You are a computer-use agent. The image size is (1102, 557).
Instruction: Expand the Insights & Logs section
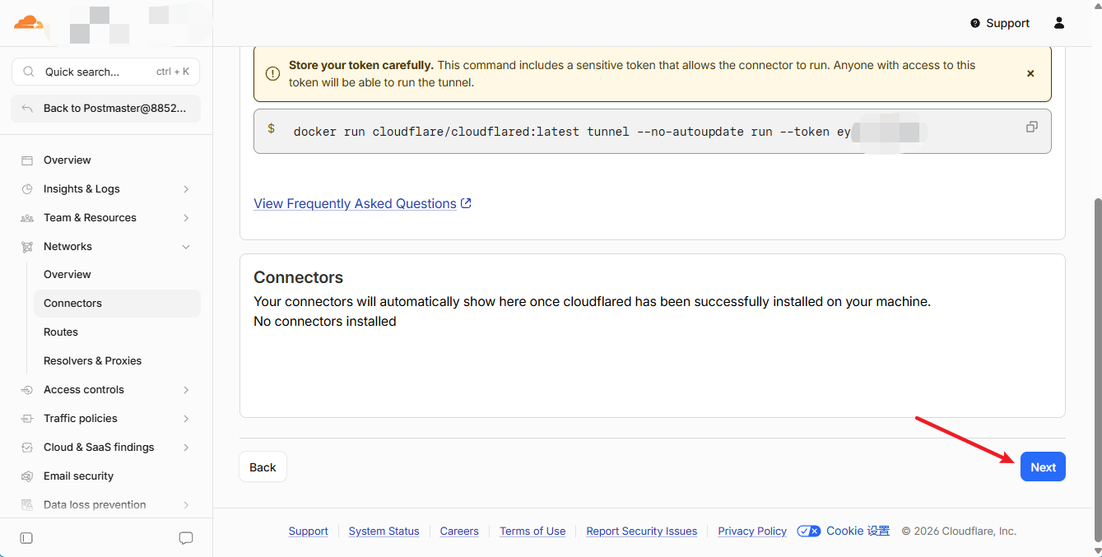point(105,189)
